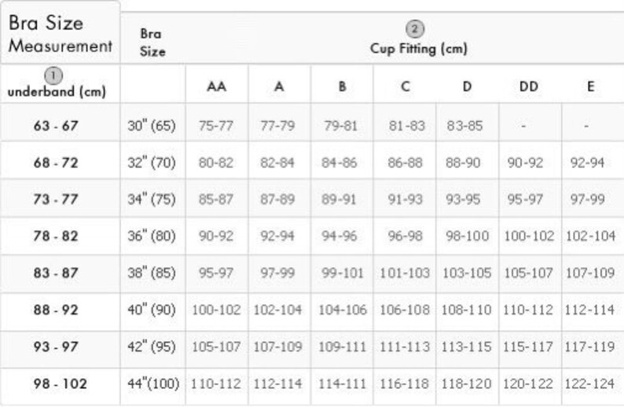Click the 75-77 cell for AA cup

[216, 126]
